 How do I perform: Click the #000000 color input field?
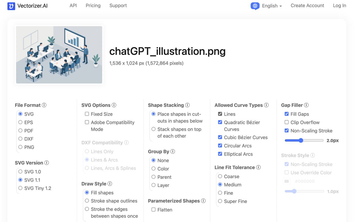coord(305,181)
